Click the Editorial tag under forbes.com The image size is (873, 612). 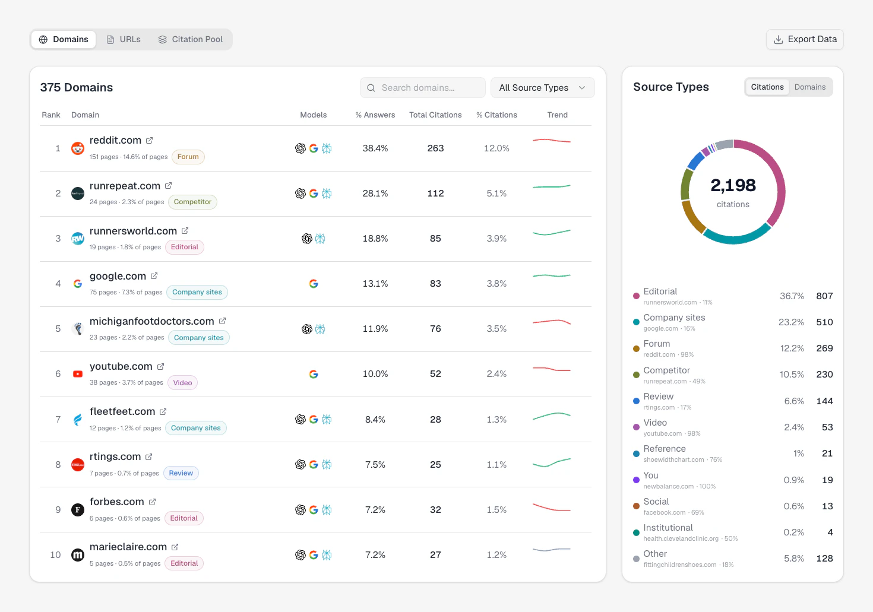pyautogui.click(x=184, y=519)
